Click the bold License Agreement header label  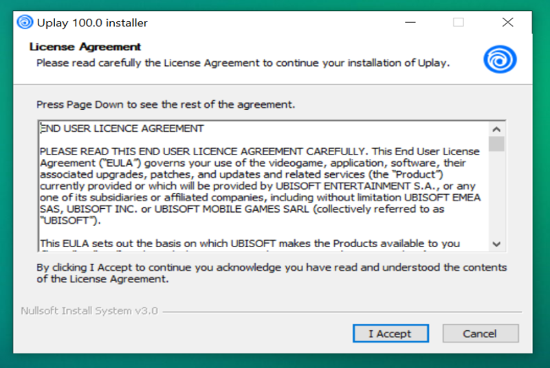tap(85, 47)
